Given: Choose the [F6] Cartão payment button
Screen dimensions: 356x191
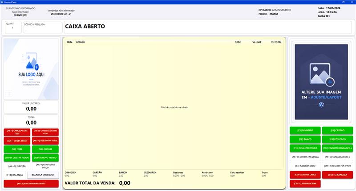Looking at the screenshot, I should pyautogui.click(x=337, y=130).
